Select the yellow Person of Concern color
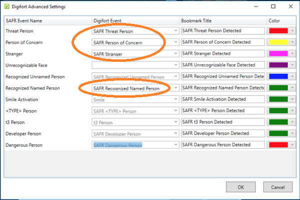This screenshot has width=300, height=200. (278, 42)
